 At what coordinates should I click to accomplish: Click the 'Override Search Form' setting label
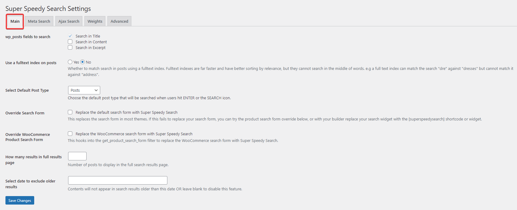25,113
